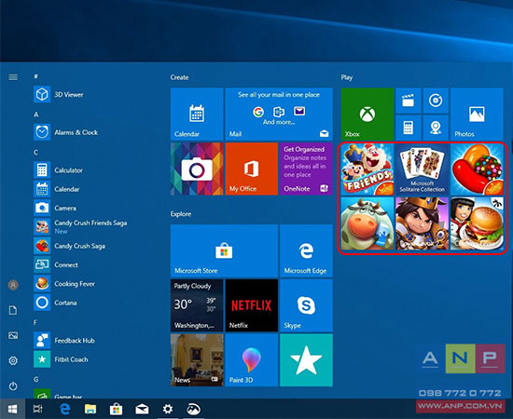This screenshot has width=513, height=419.
Task: Launch the Paint 3D tile
Action: point(252,360)
